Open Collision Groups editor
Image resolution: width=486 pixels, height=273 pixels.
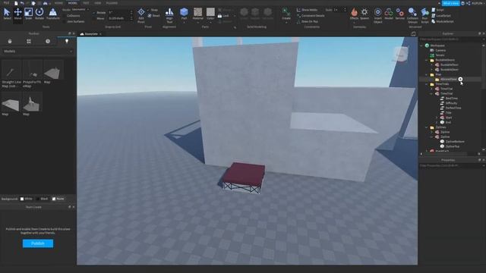coord(412,15)
